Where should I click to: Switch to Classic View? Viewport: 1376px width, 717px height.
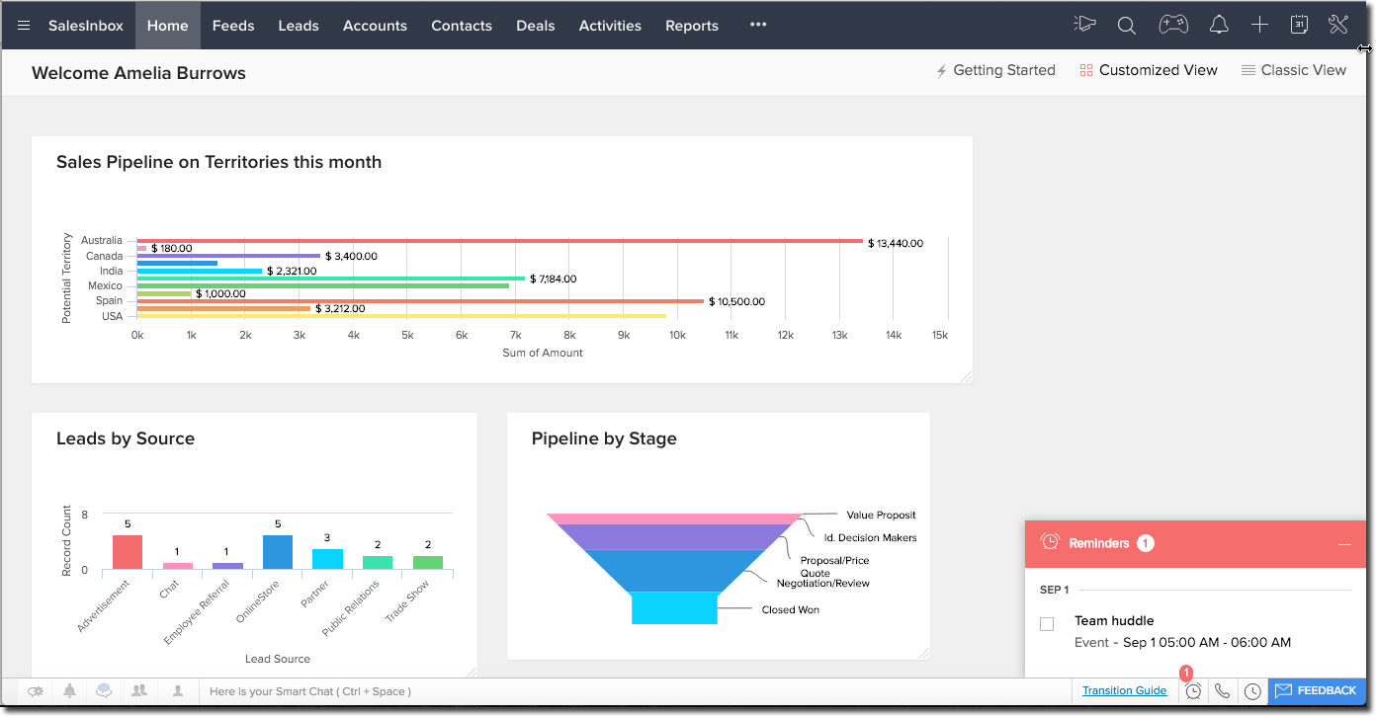coord(1293,70)
